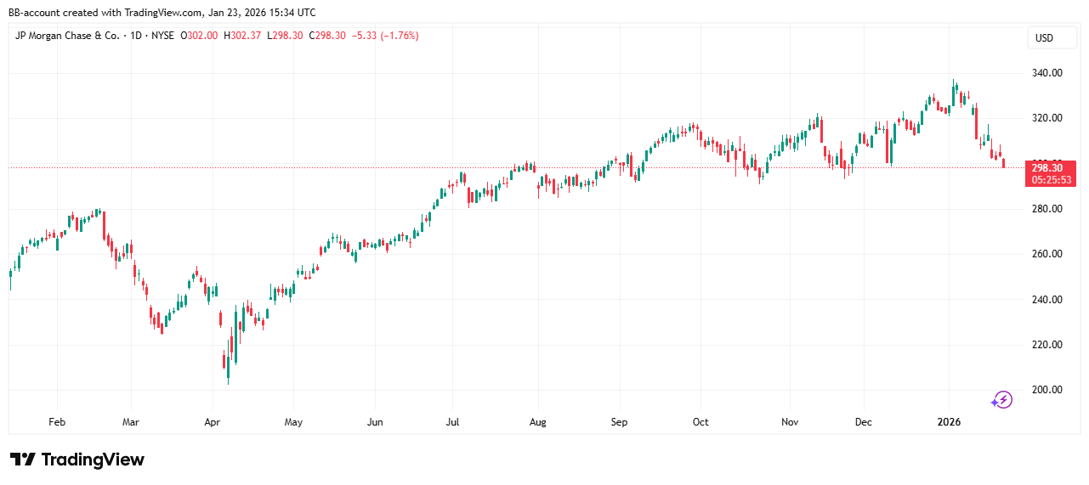
Task: Click the TradingView logo at bottom left
Action: [x=77, y=460]
